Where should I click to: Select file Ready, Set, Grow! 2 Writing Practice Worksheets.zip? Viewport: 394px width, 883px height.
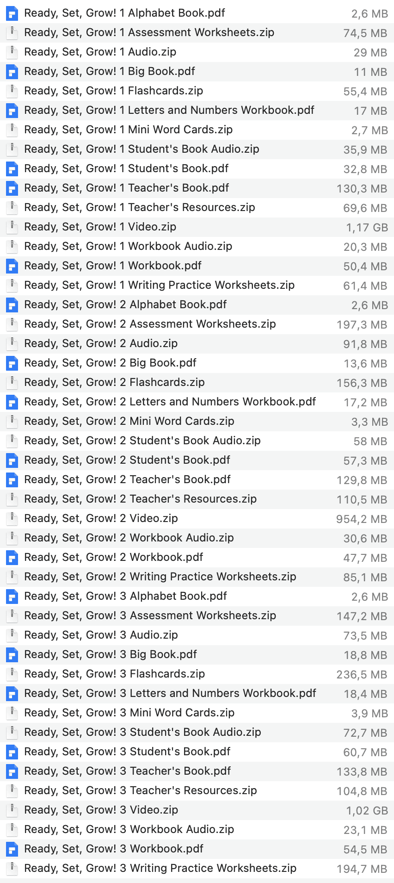tap(197, 577)
